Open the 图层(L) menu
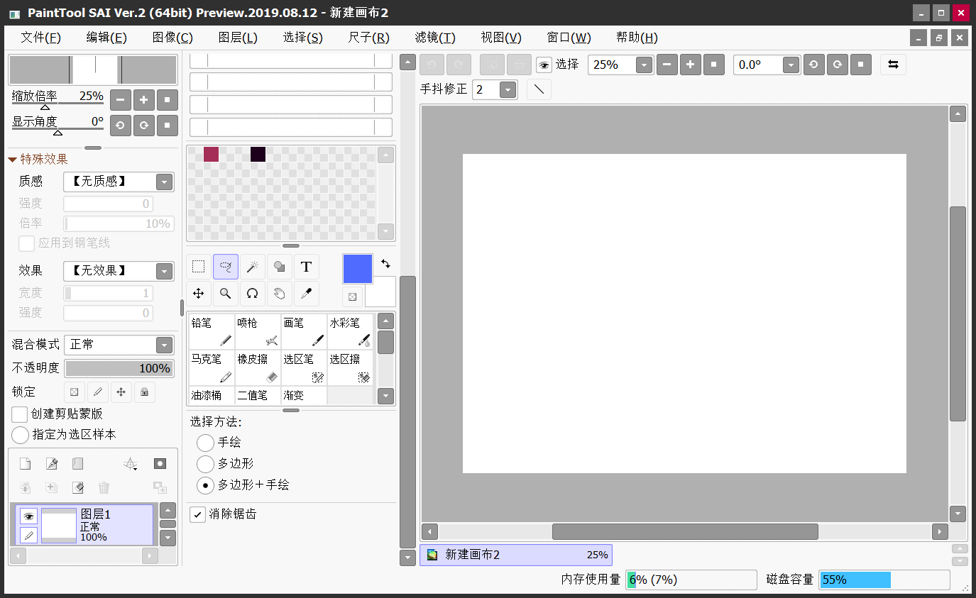Screen dimensions: 976x598 [x=238, y=38]
